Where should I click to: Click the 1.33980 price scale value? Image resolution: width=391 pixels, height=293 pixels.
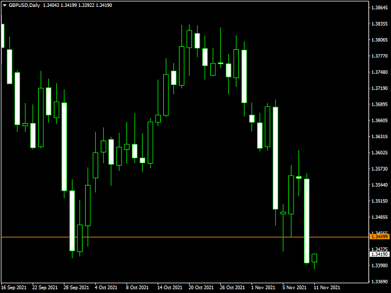pos(380,266)
